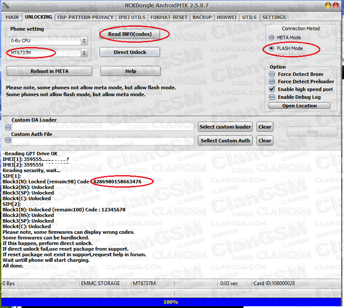Click the Open Location button
The width and height of the screenshot is (344, 308).
point(299,106)
